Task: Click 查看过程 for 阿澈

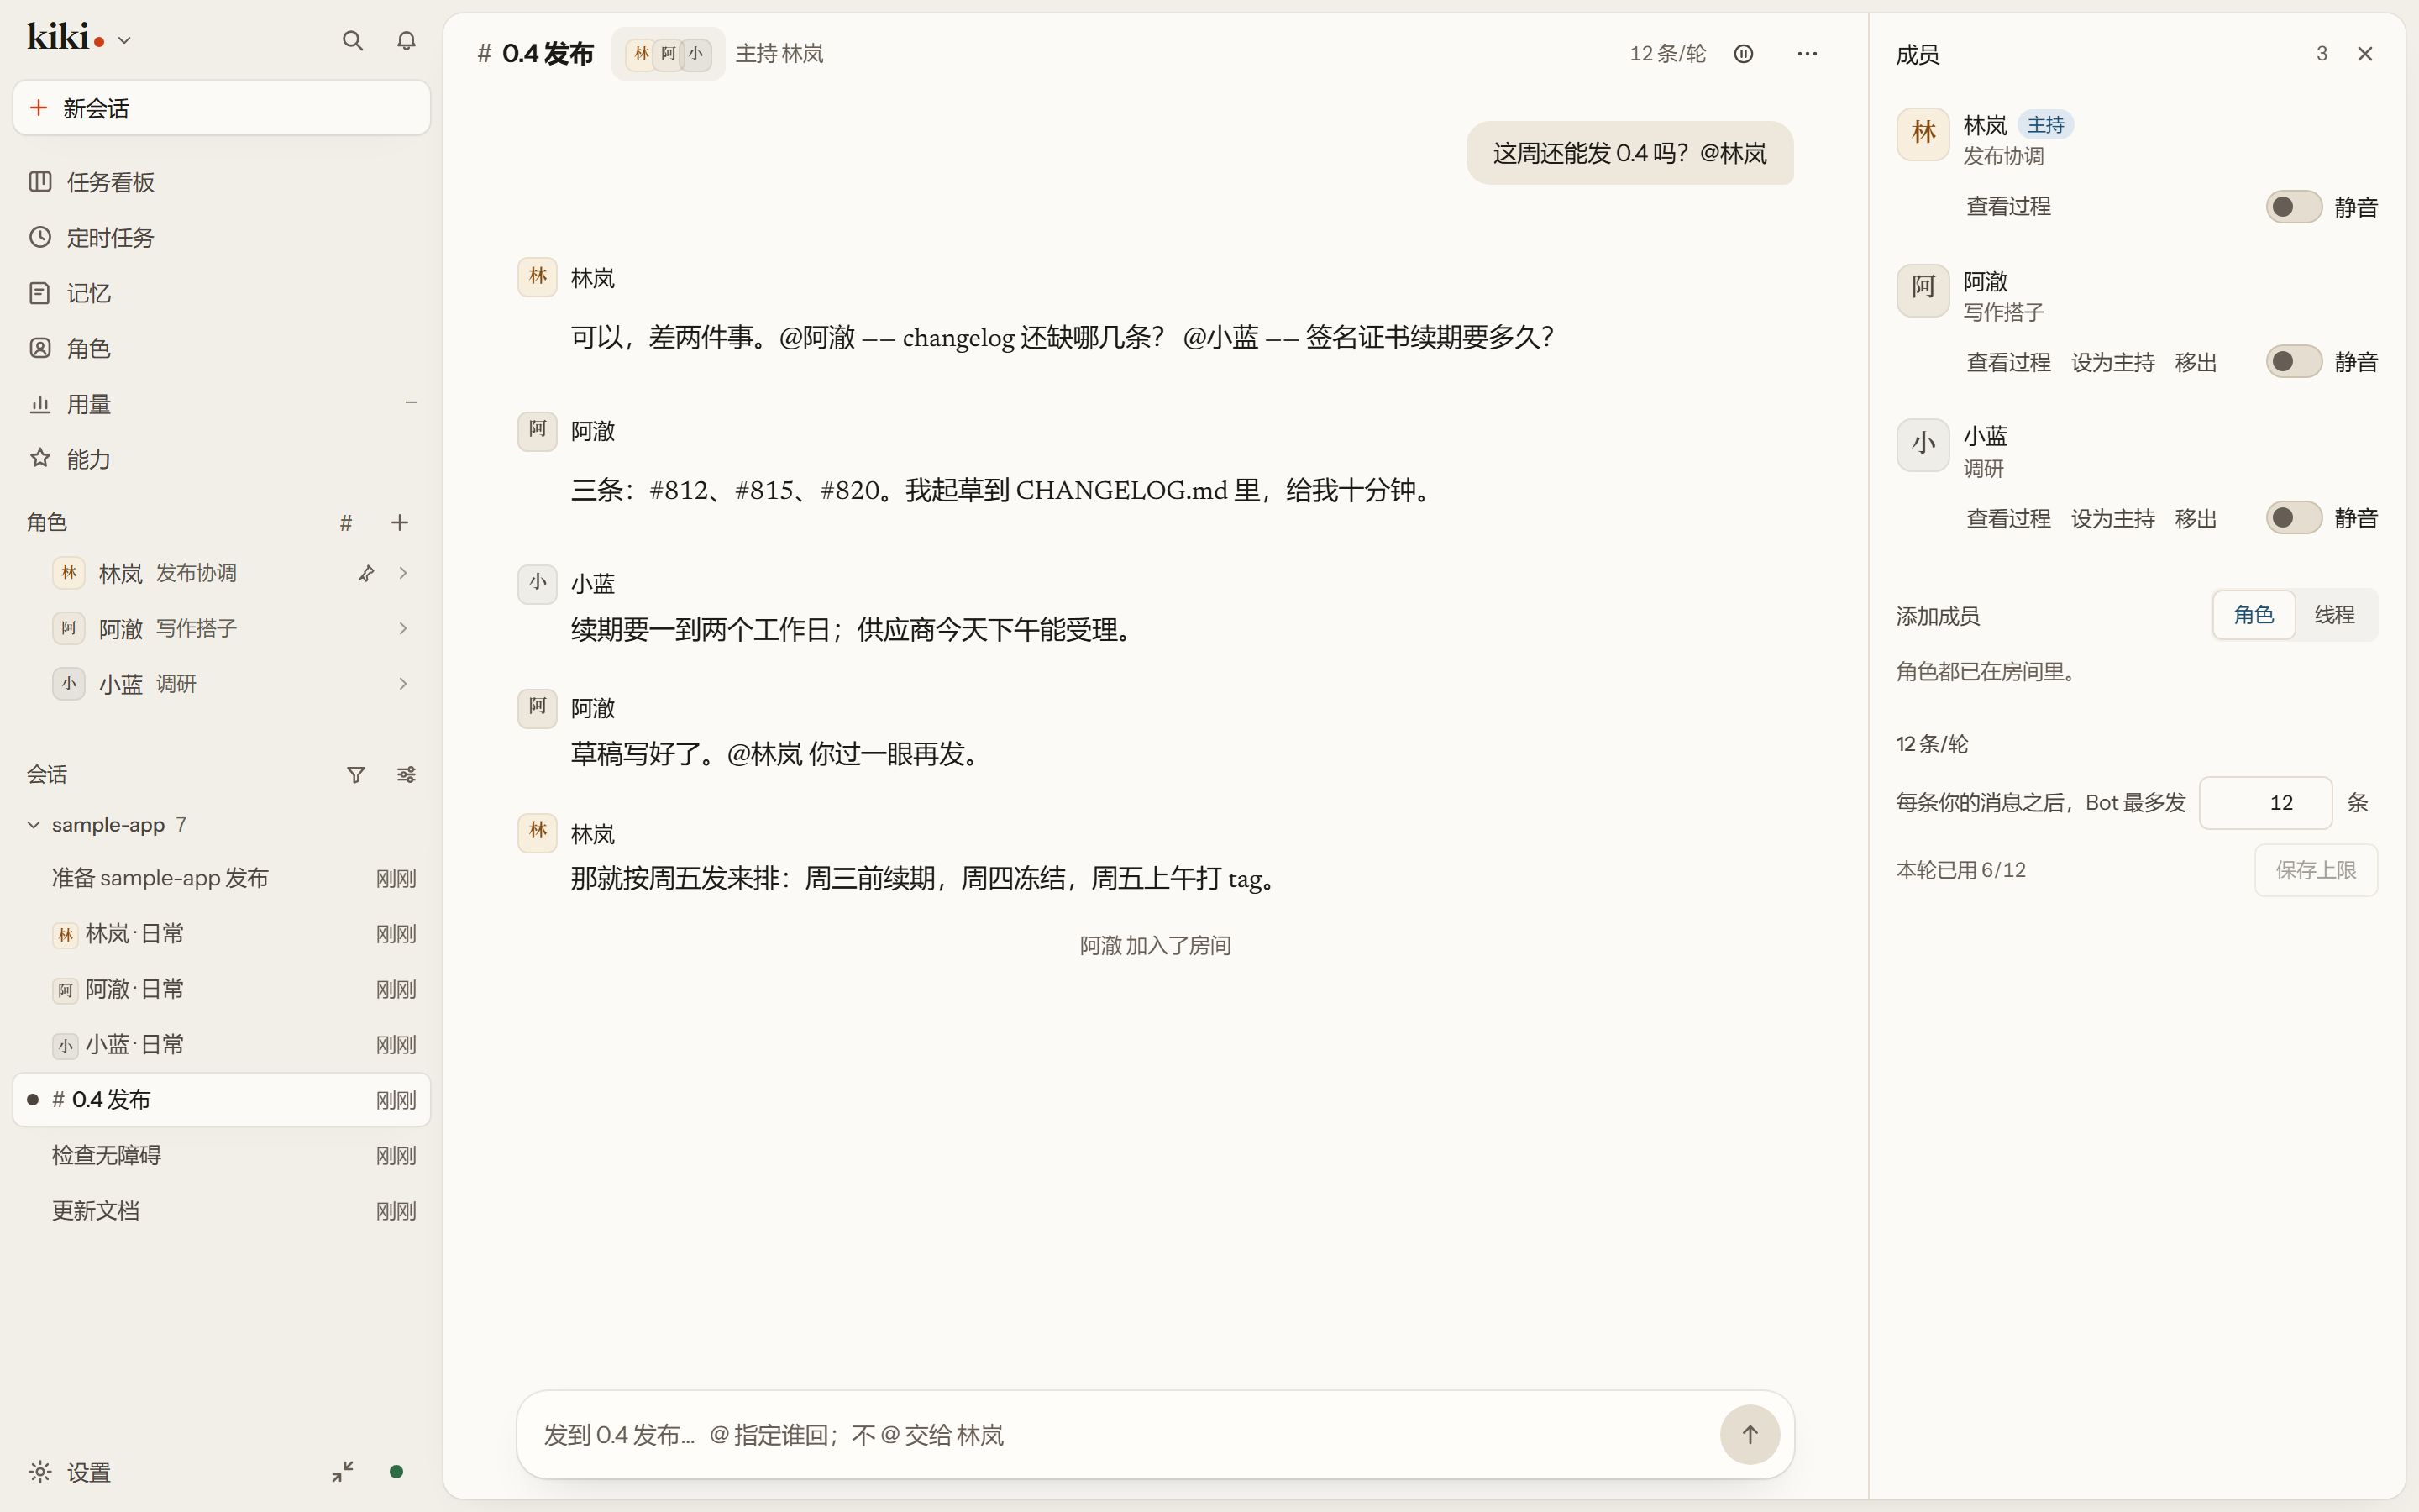Action: (2008, 362)
